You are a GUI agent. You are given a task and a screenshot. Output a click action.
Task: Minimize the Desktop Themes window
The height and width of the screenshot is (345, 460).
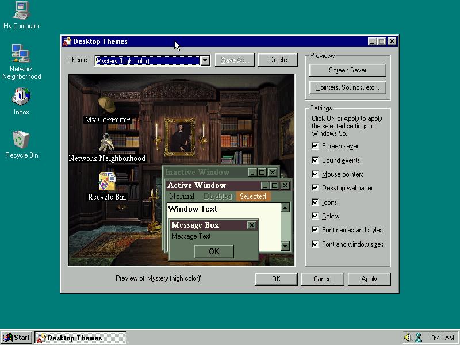tap(372, 41)
